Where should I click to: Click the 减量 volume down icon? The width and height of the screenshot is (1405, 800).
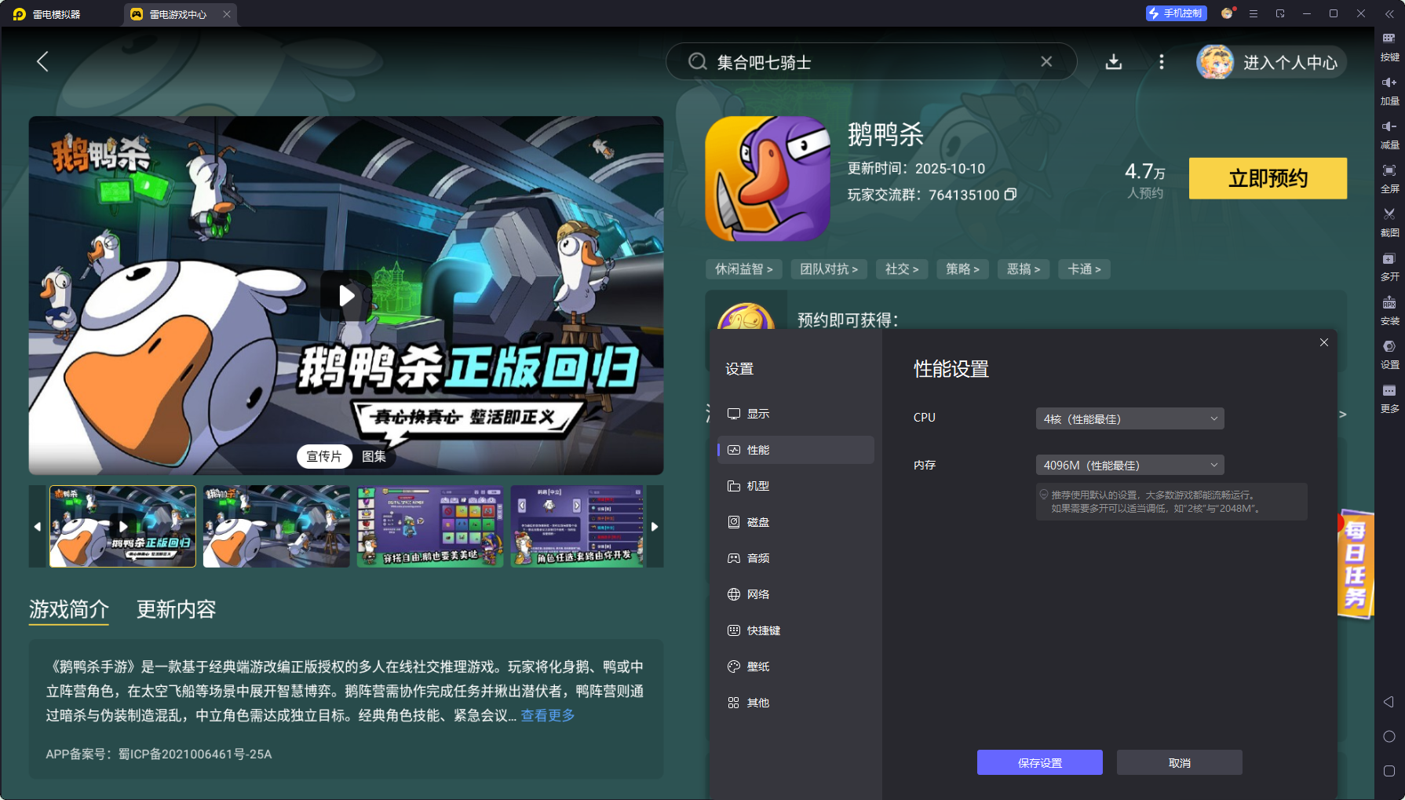pos(1389,135)
